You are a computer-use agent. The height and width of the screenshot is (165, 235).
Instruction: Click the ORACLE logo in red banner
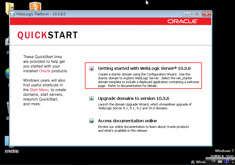(183, 21)
